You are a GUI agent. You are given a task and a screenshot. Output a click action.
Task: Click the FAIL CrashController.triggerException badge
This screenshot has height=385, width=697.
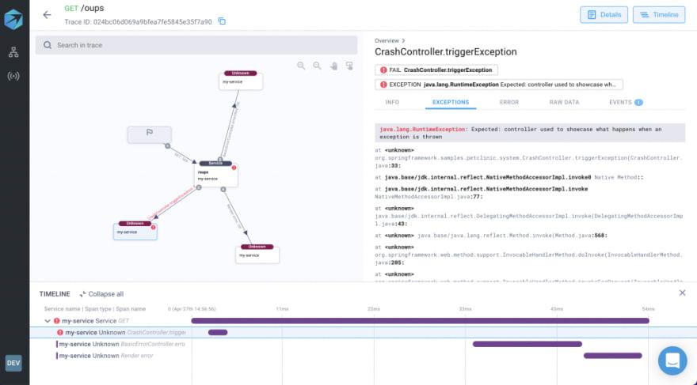point(436,70)
